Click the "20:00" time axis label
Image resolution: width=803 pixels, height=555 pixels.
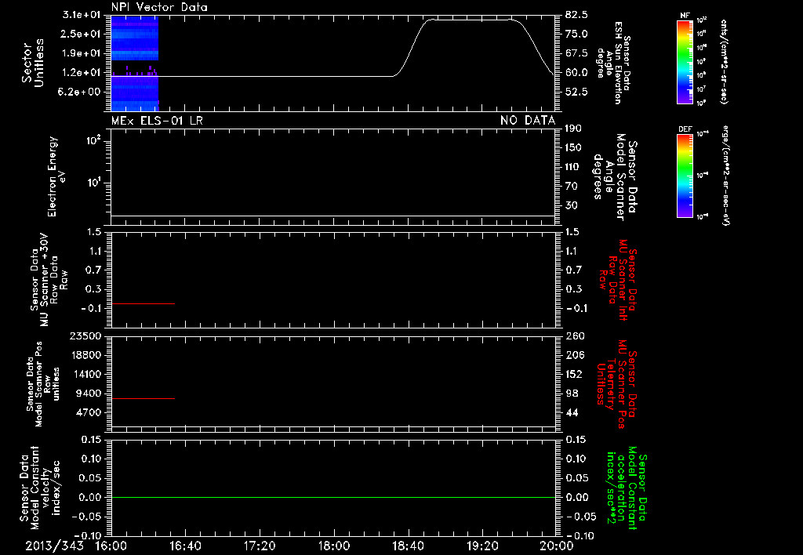point(556,546)
